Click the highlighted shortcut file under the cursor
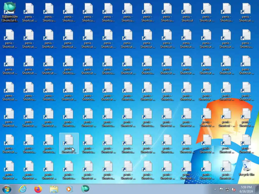This screenshot has height=194, width=259. [x=69, y=143]
